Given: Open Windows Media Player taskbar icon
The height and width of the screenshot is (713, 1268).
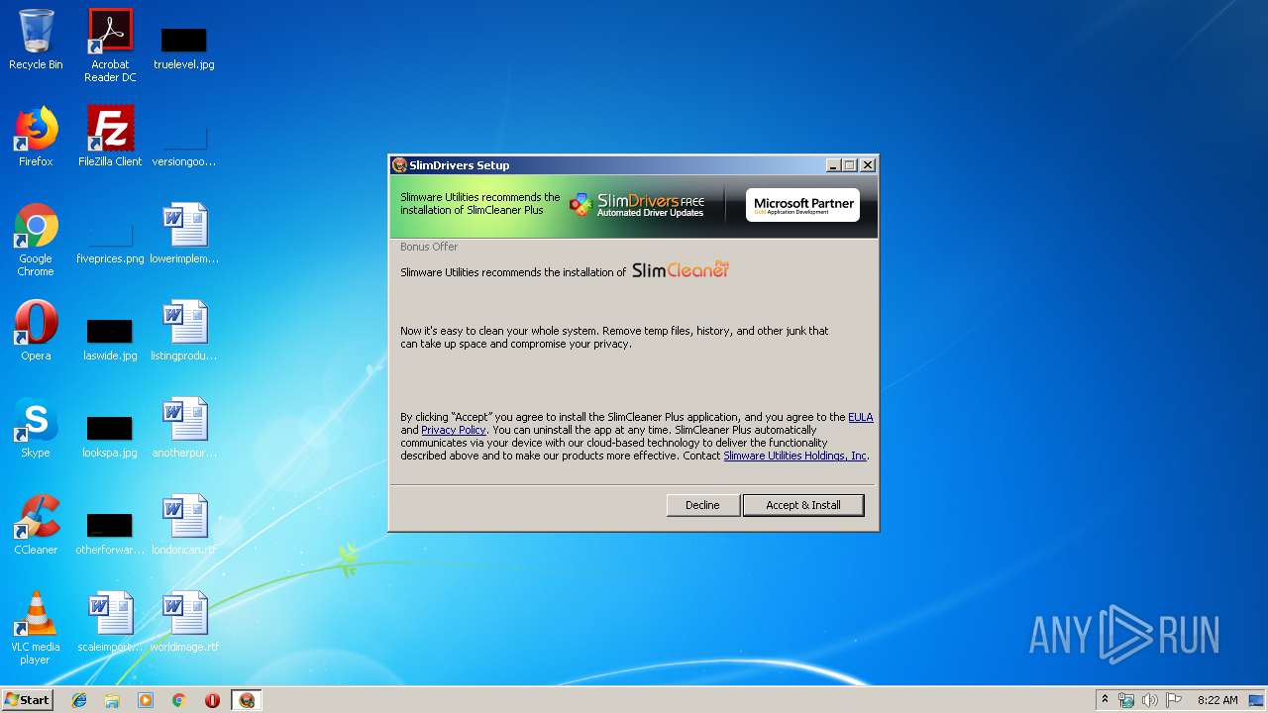Looking at the screenshot, I should click(146, 700).
